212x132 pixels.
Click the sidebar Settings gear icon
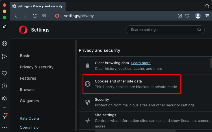coord(4,99)
